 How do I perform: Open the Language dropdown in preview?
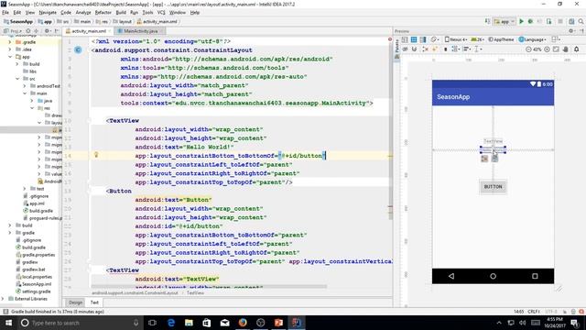(x=533, y=39)
